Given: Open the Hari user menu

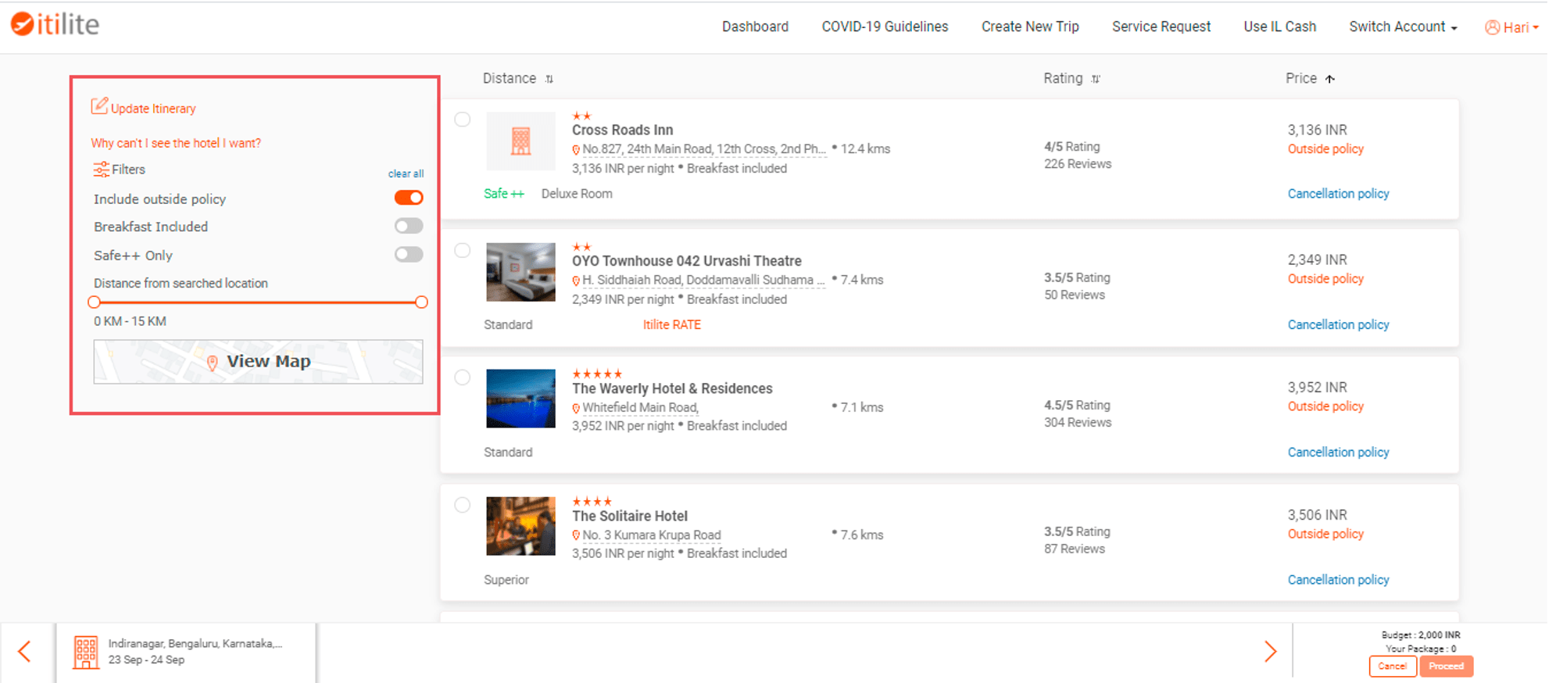Looking at the screenshot, I should point(1512,27).
